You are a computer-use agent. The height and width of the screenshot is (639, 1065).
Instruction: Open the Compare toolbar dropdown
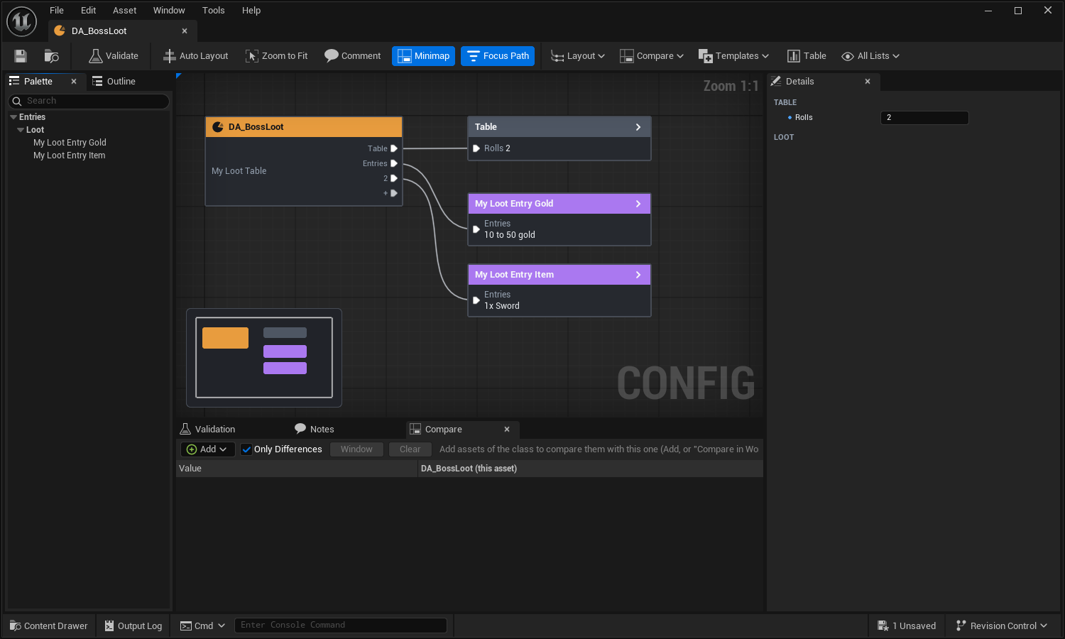(x=652, y=56)
